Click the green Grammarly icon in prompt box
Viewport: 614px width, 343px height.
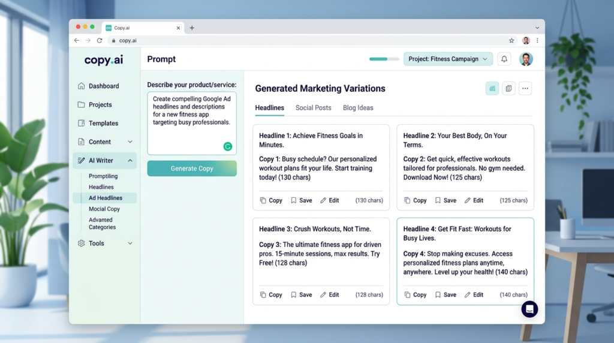click(227, 146)
